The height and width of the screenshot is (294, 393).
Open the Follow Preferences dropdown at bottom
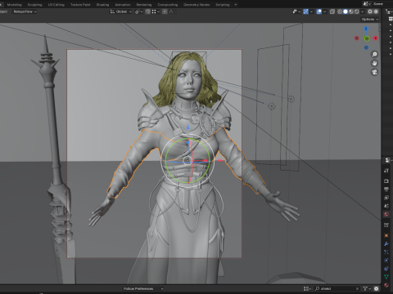143,289
